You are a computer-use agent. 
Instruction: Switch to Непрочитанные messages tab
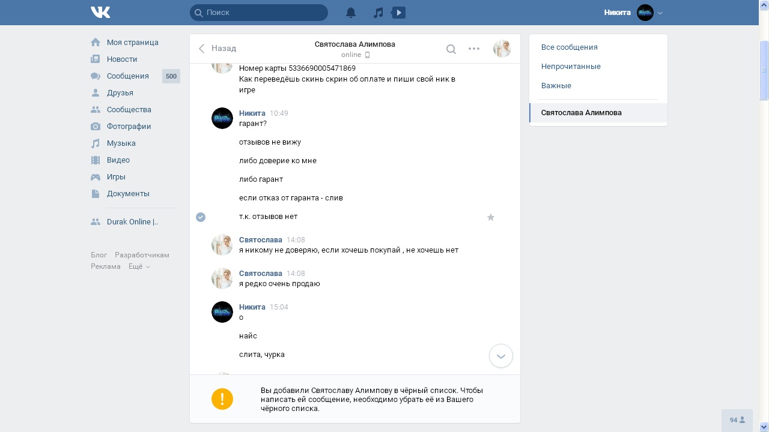pyautogui.click(x=571, y=67)
